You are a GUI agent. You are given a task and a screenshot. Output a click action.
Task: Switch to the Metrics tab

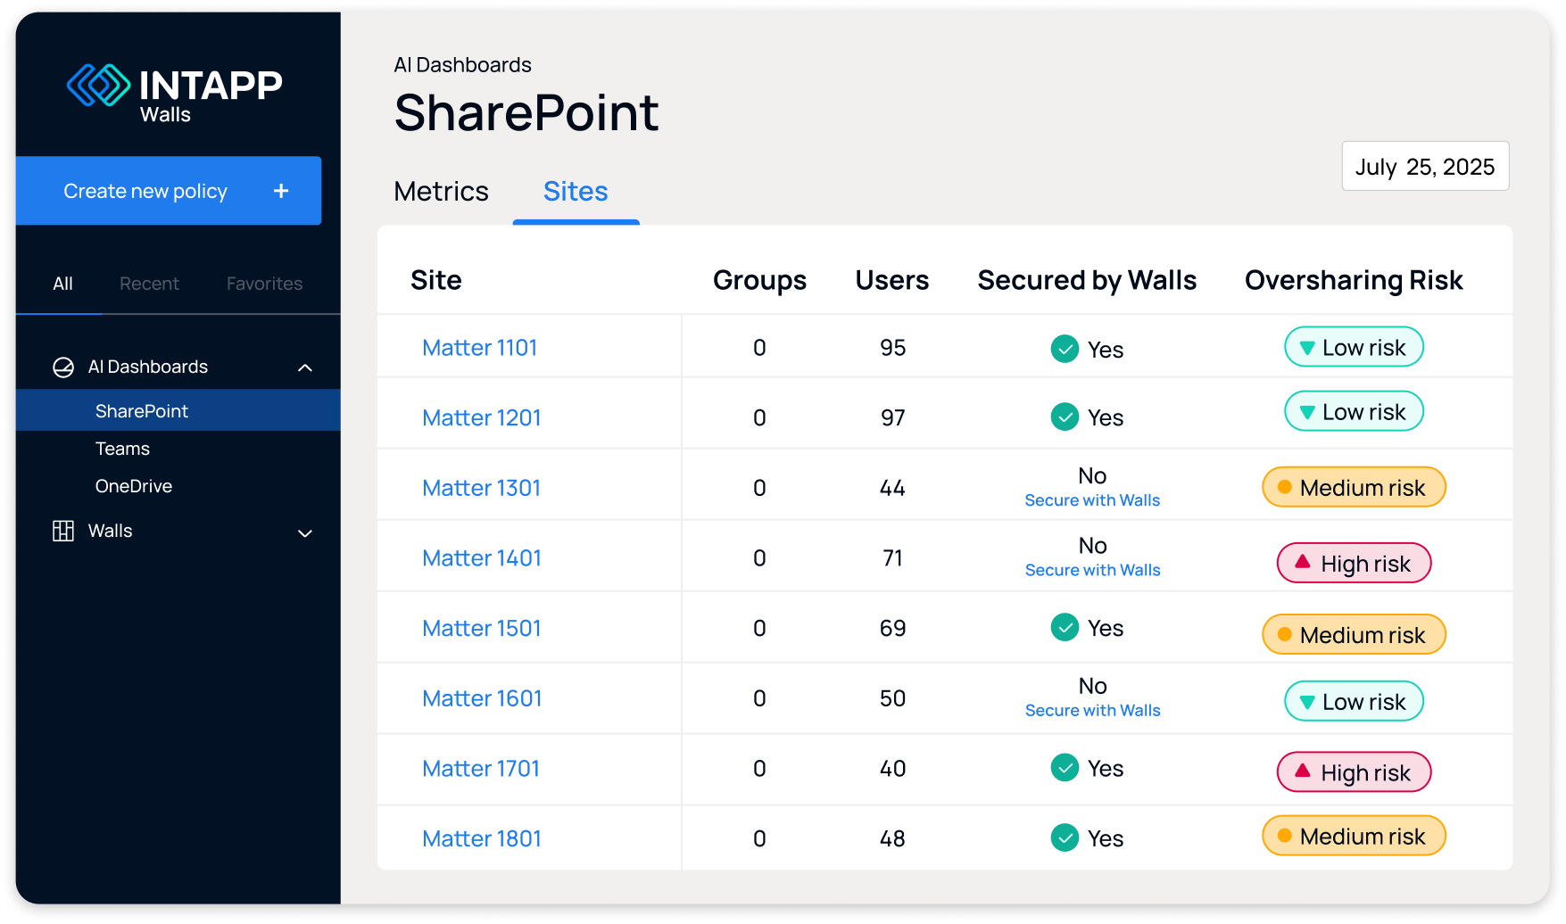[441, 192]
